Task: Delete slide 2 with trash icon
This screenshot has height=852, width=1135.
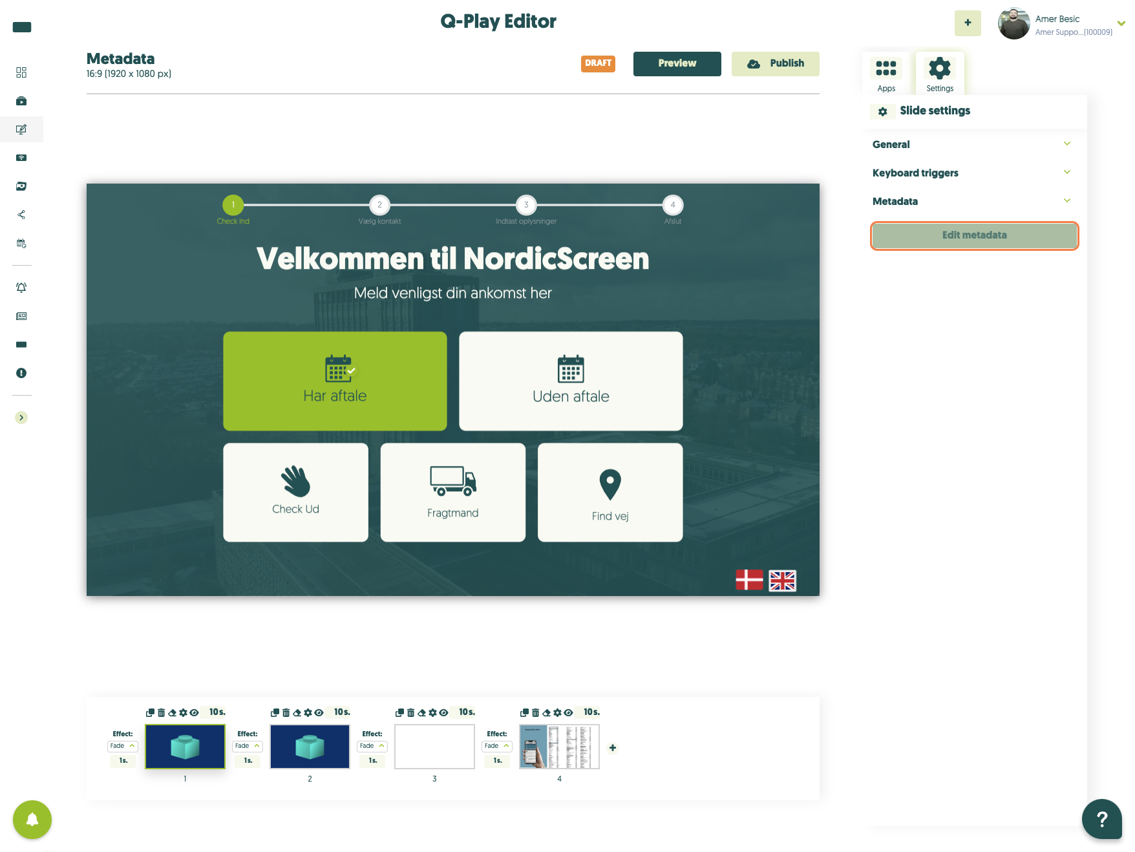Action: tap(286, 712)
